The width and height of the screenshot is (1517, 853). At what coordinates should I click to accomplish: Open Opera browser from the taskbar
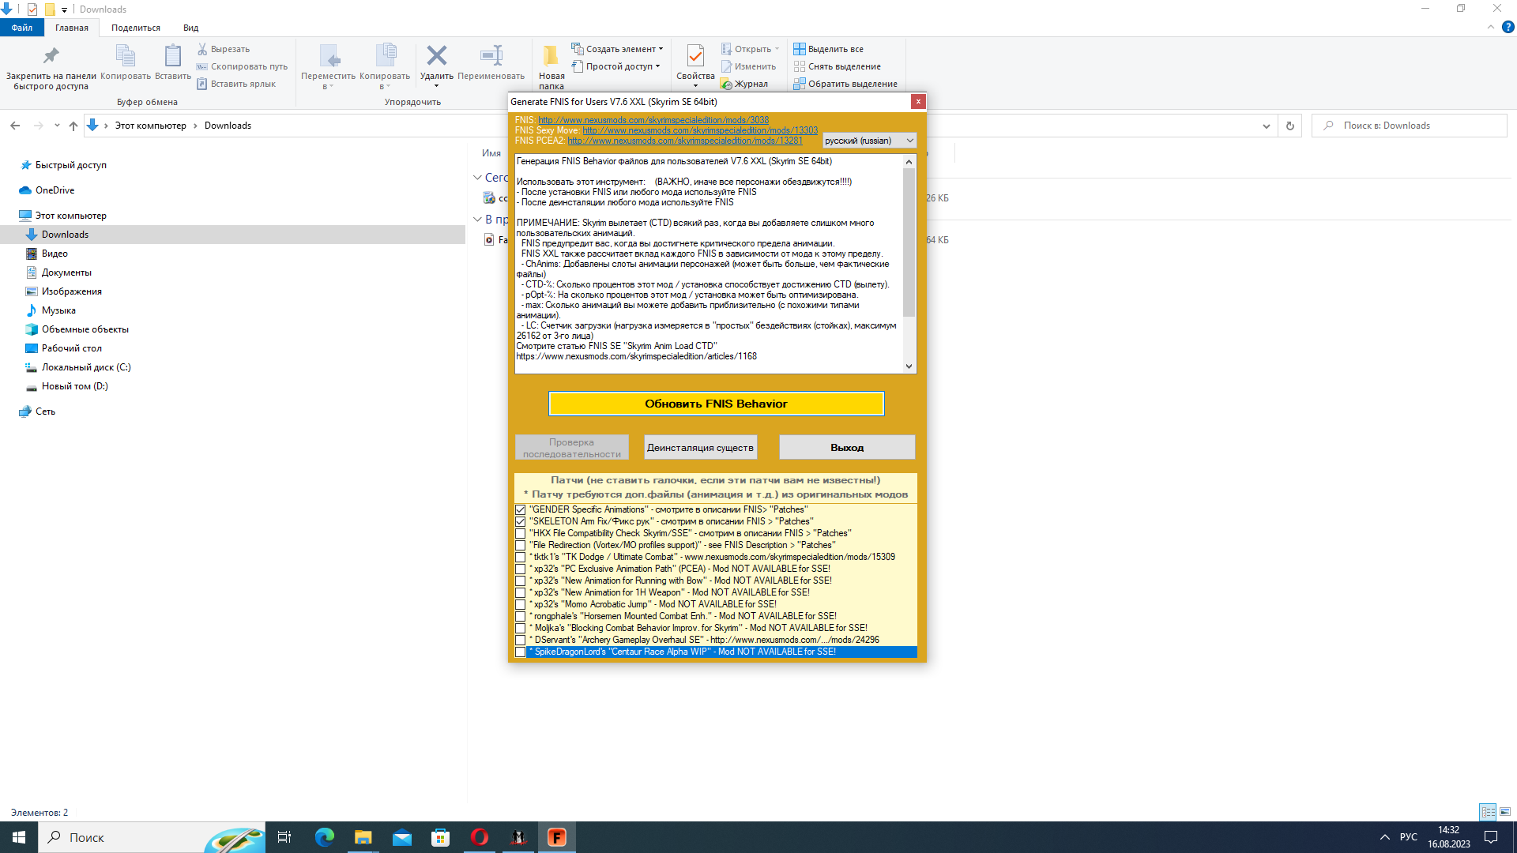480,837
